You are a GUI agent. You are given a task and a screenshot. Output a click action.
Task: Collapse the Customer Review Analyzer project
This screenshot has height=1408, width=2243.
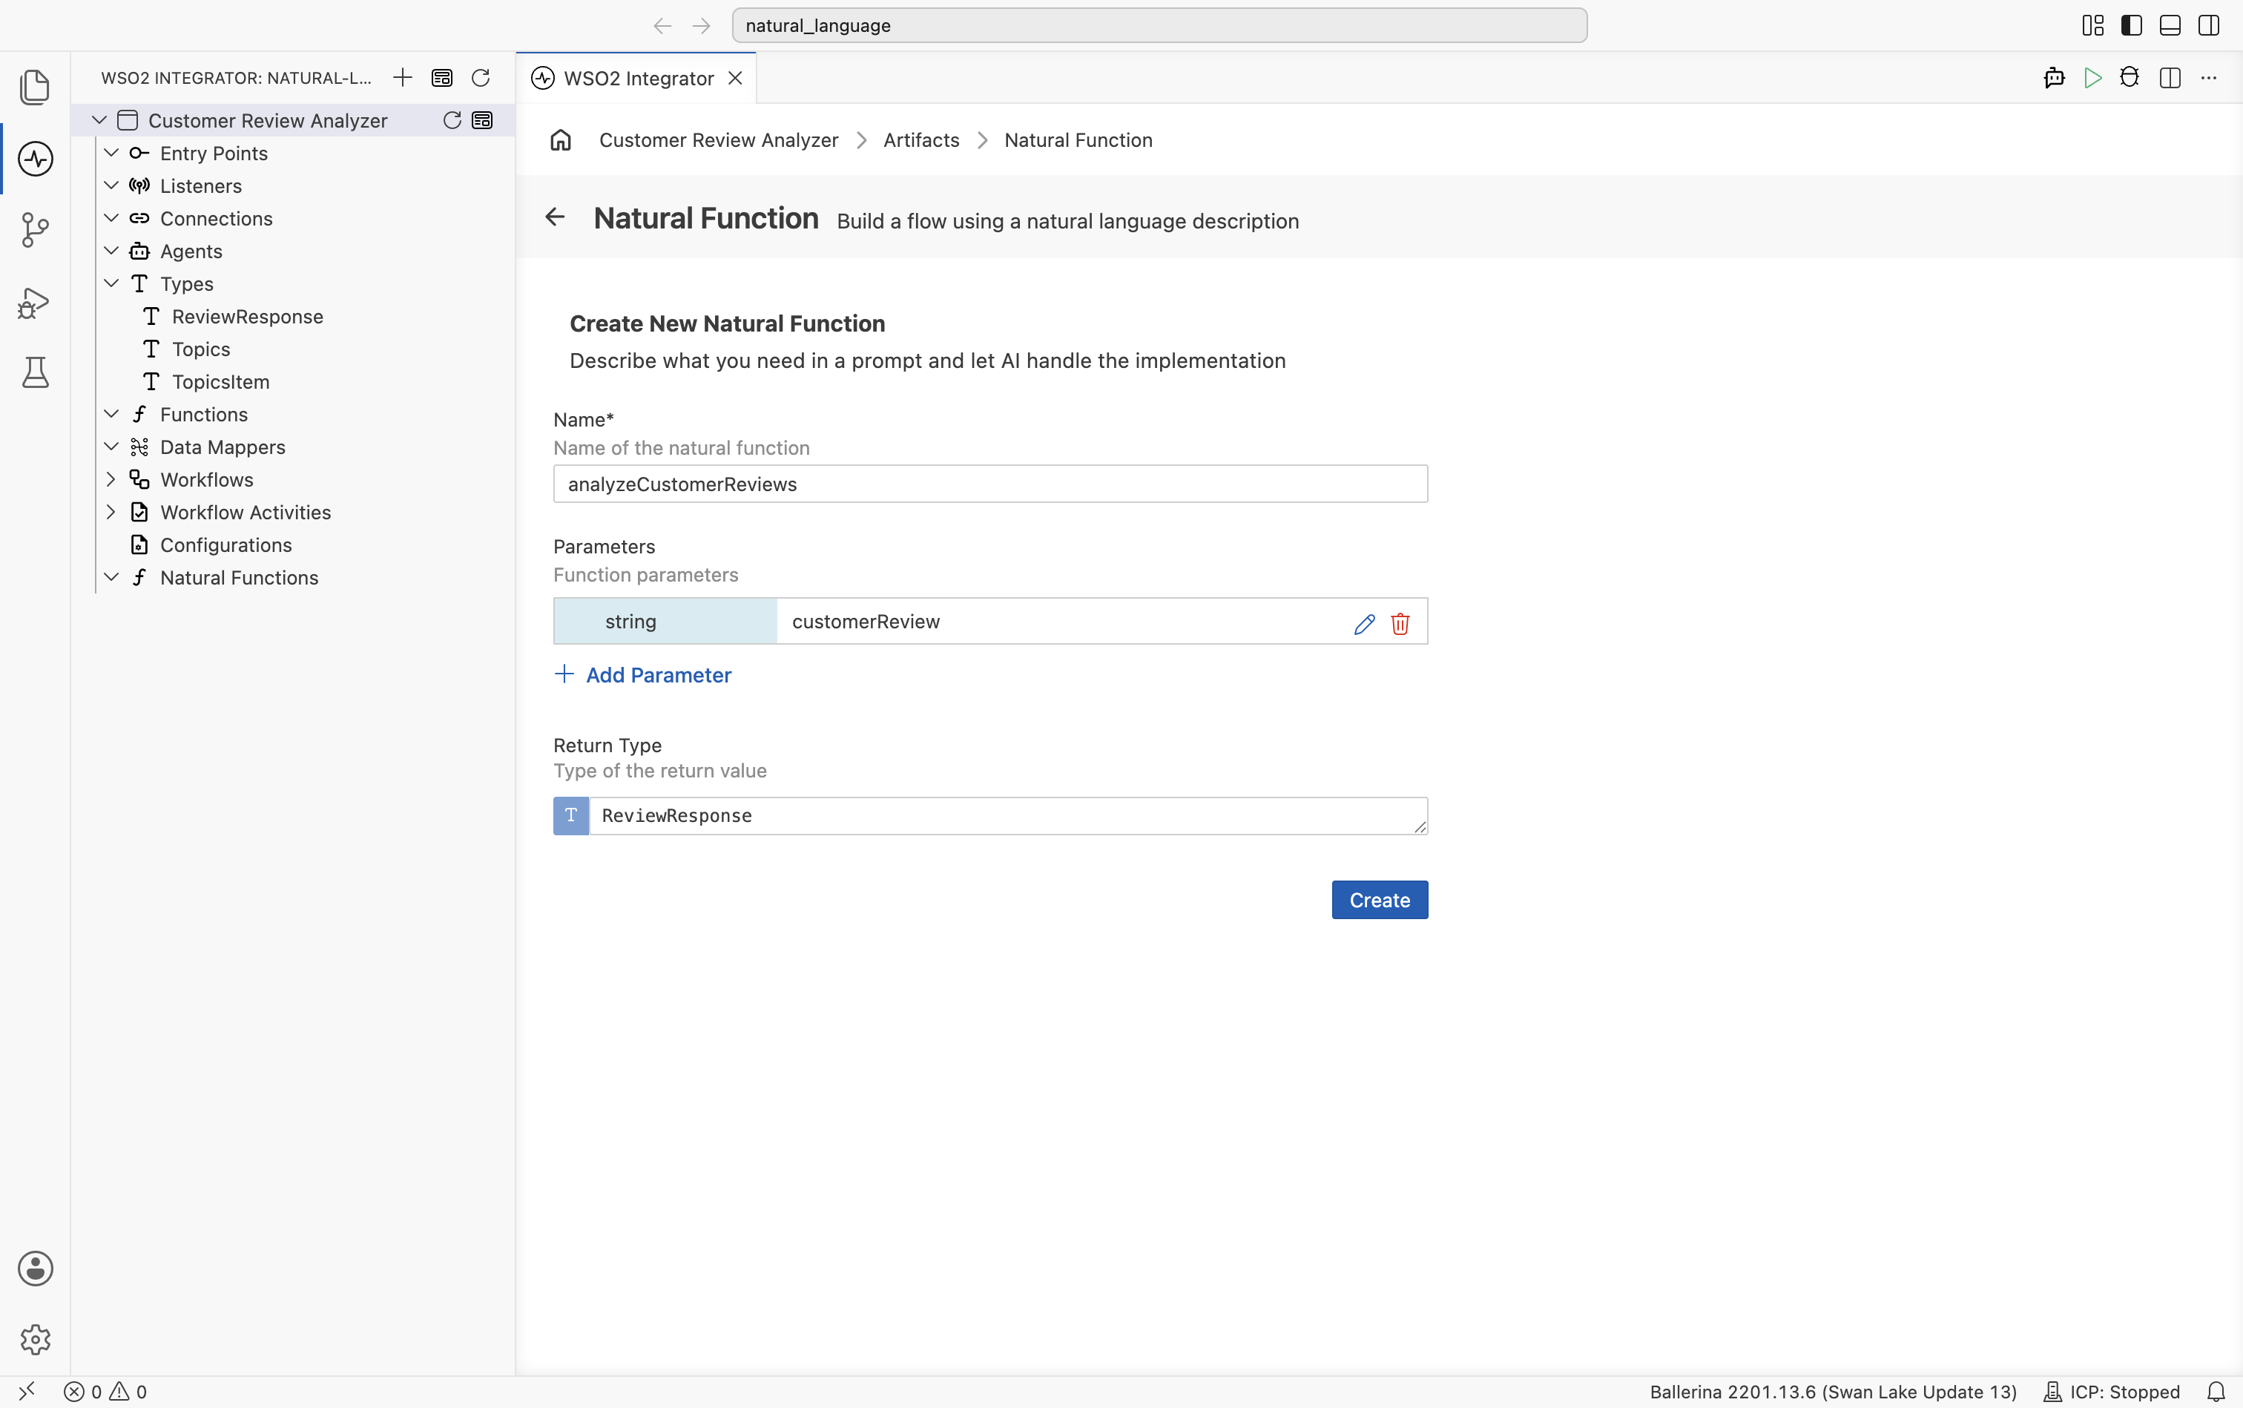[x=99, y=120]
